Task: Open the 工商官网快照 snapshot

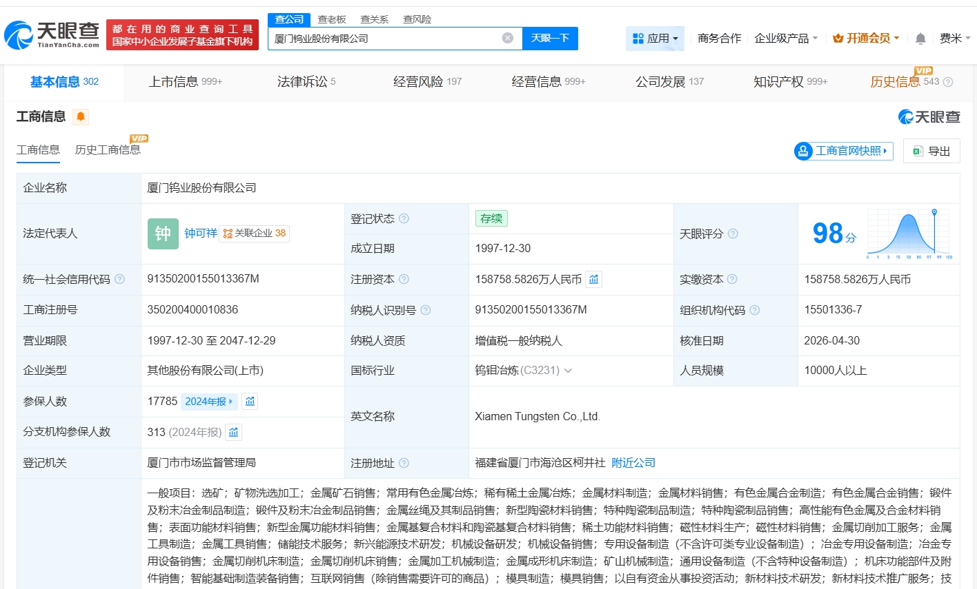Action: click(844, 151)
